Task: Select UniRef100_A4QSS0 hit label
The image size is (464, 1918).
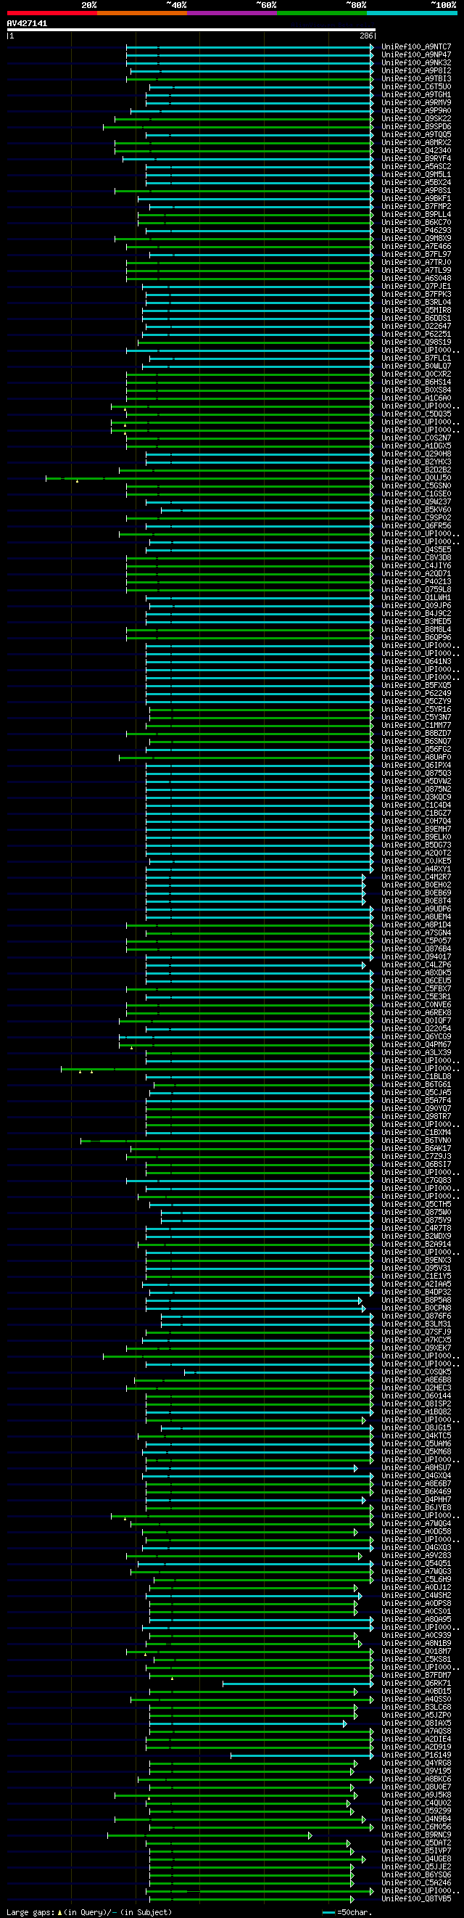Action: (x=416, y=1699)
